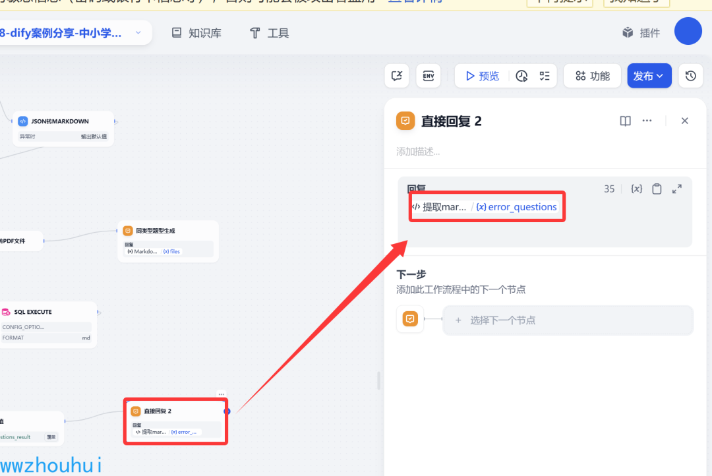Open the 插件 plugins menu

(641, 33)
